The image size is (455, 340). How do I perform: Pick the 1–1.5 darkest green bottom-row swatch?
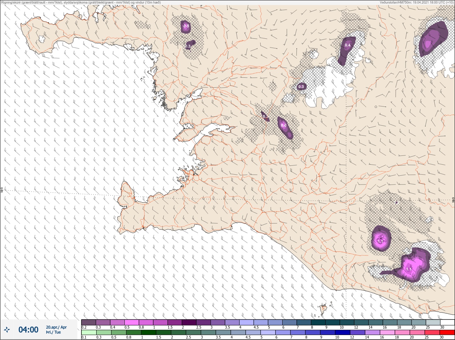coord(149,333)
